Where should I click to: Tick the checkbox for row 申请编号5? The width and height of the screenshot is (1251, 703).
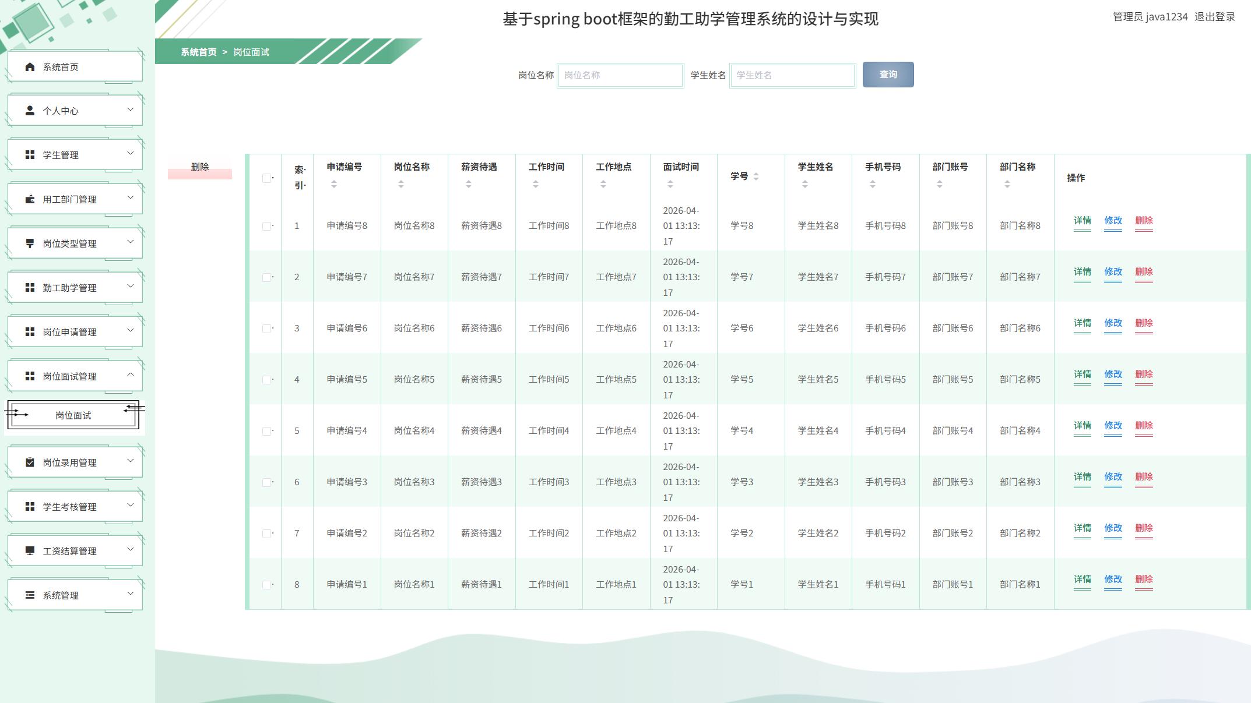tap(266, 380)
